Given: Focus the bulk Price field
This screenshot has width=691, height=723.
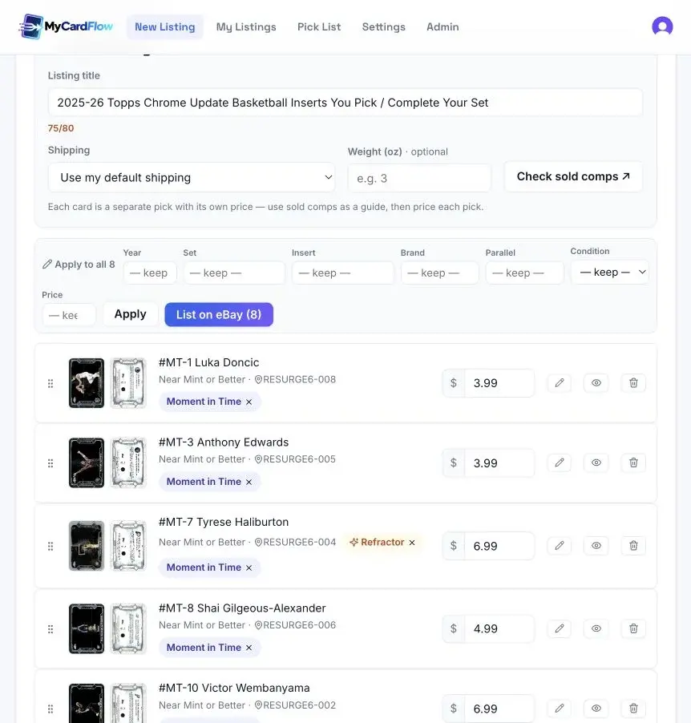Looking at the screenshot, I should (69, 315).
